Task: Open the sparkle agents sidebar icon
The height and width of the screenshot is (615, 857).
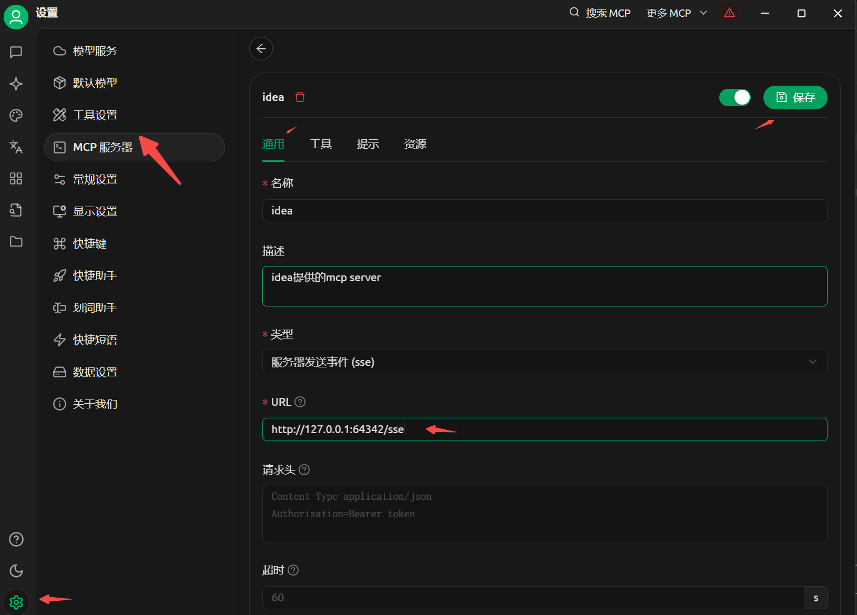Action: point(16,84)
